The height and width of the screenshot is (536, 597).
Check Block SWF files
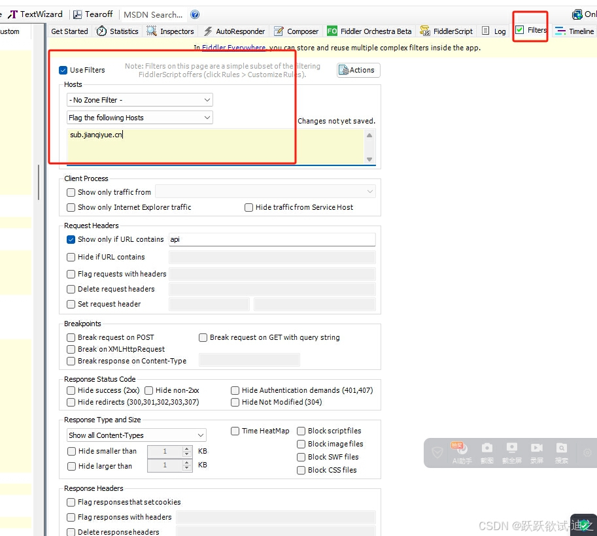[x=301, y=457]
